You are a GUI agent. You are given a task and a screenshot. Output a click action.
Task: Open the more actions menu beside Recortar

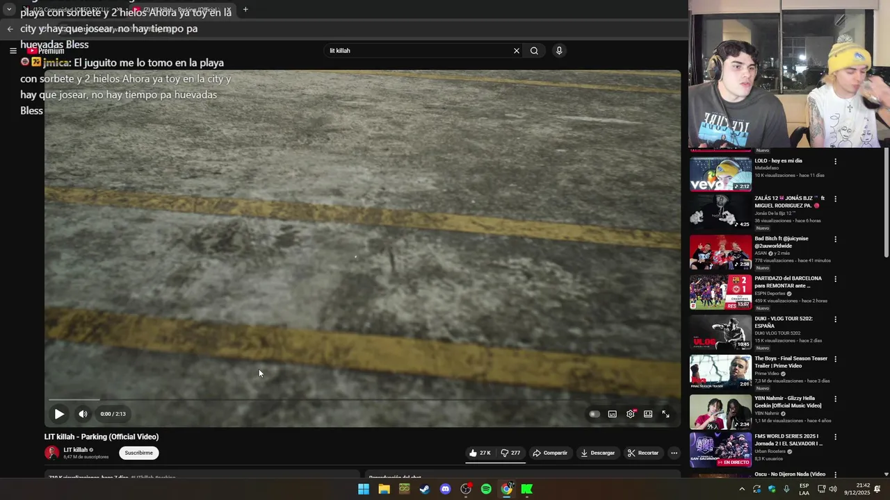click(x=674, y=453)
